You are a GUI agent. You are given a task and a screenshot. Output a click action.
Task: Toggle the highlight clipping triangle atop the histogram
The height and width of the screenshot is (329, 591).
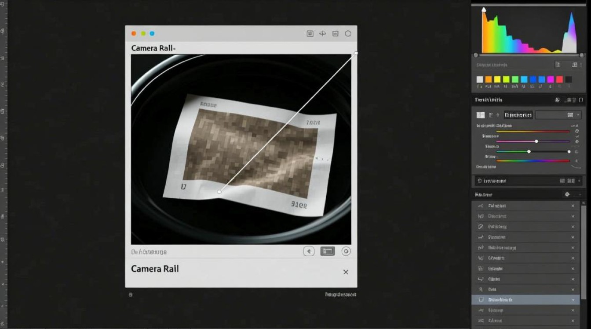point(484,9)
